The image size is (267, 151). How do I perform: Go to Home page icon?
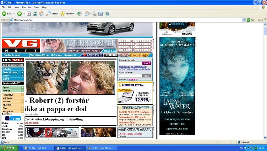41,14
